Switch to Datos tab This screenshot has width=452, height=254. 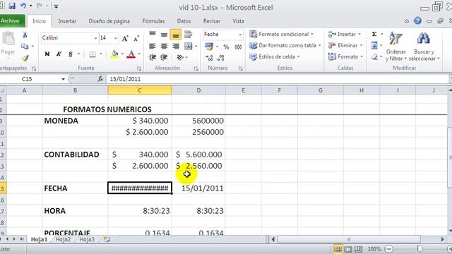184,21
